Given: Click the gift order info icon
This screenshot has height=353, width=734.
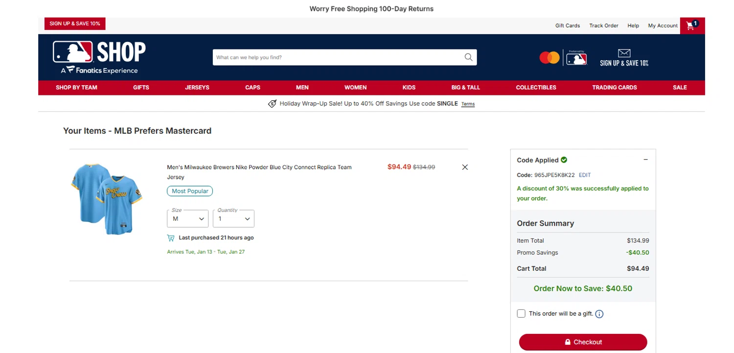Looking at the screenshot, I should coord(599,314).
